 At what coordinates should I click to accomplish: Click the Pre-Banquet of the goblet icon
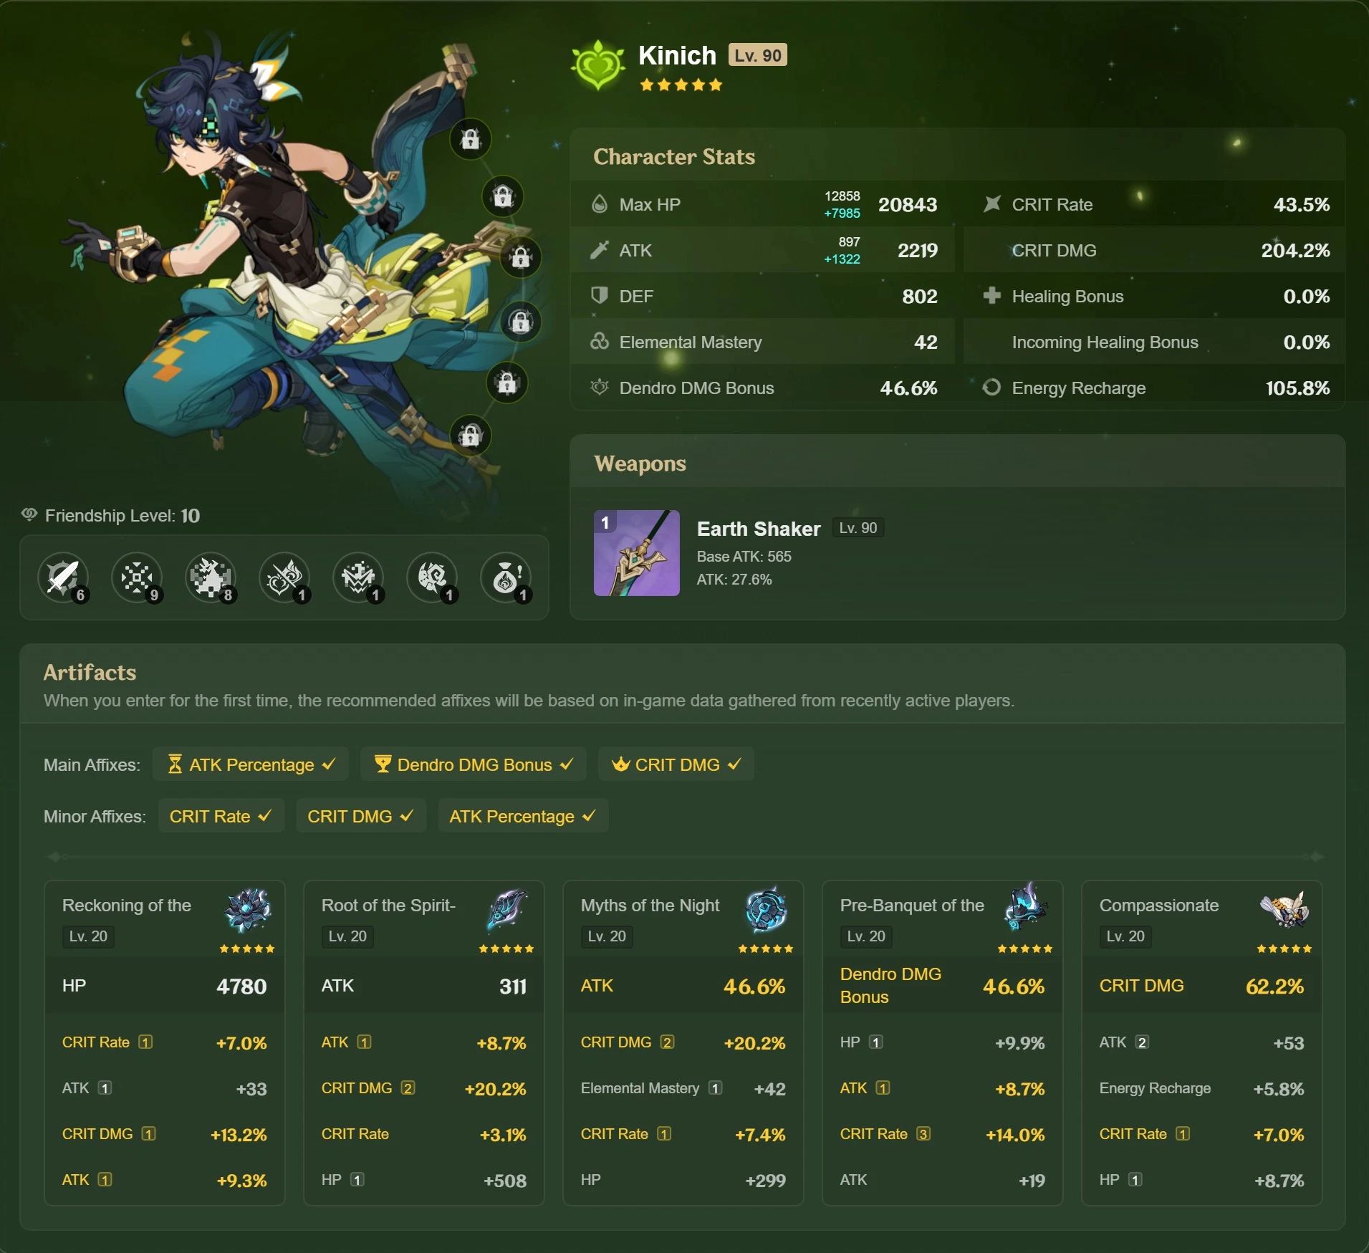1025,906
